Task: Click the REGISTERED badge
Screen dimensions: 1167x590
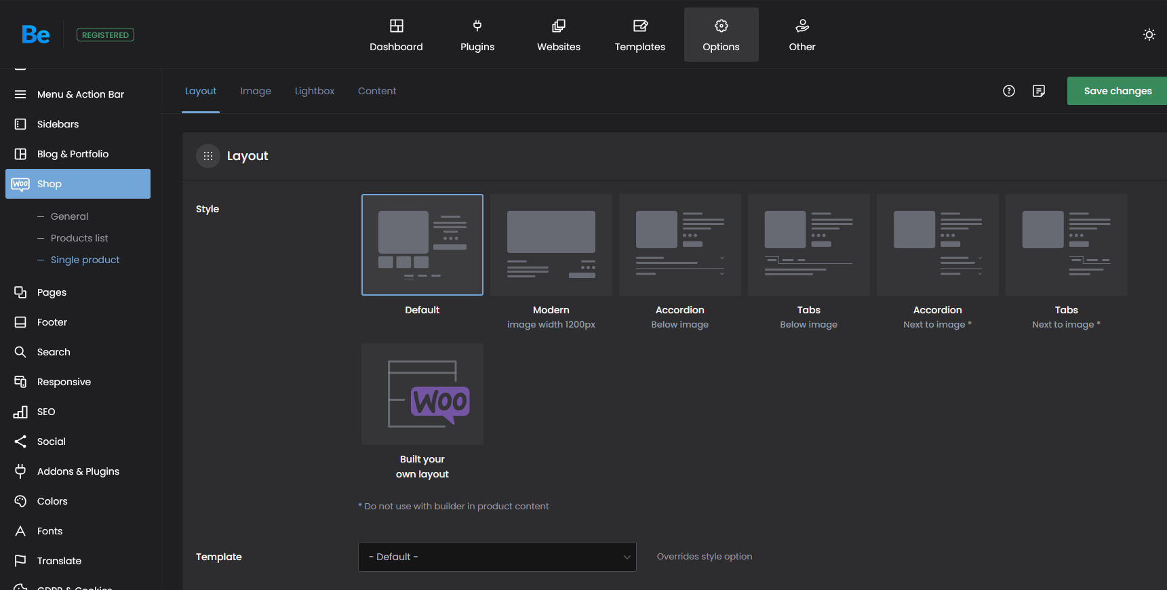Action: 105,35
